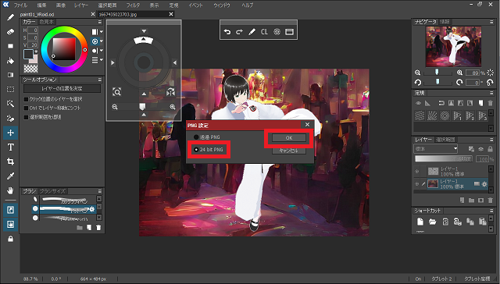Open the レイヤー menu in menu bar

(81, 5)
